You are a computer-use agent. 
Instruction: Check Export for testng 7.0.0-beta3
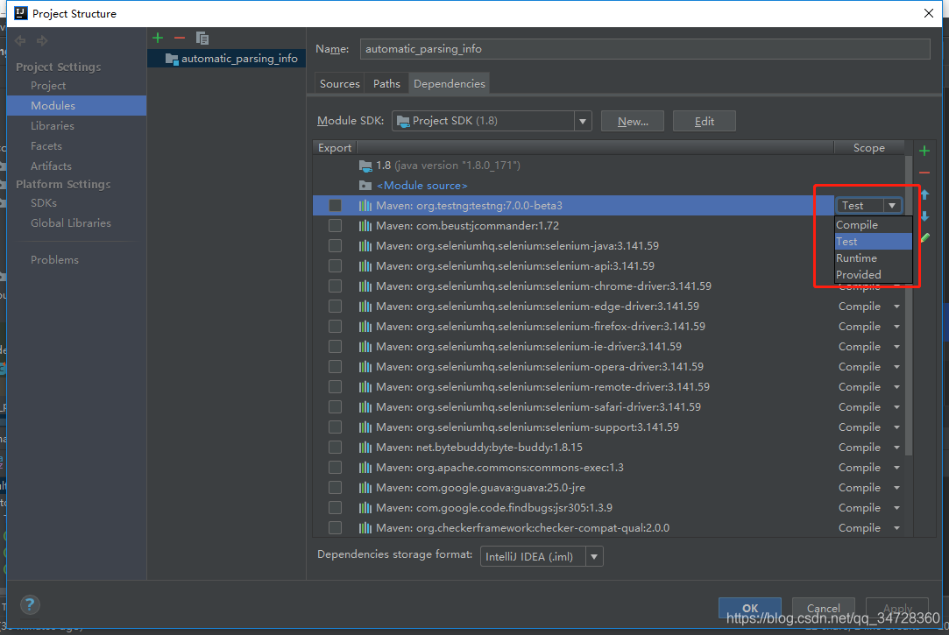(x=335, y=206)
